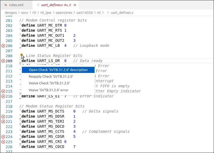Open the designs breadcrumb segment
The image size is (214, 153).
coord(11,13)
